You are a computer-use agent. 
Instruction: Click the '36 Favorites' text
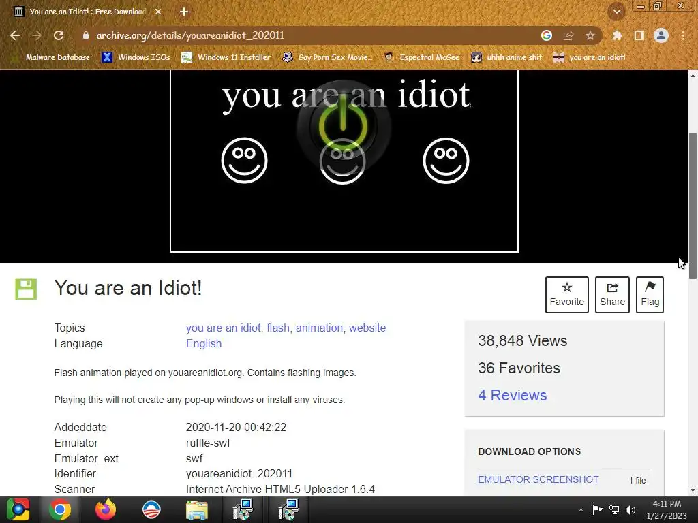pos(519,368)
